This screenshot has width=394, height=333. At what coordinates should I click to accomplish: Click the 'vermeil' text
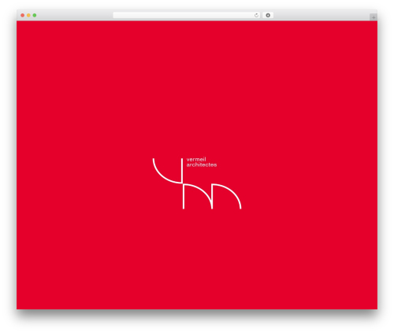196,159
